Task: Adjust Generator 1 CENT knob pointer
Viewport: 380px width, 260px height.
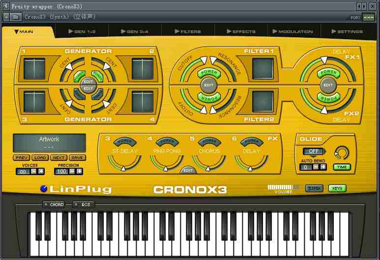Action: tap(69, 67)
